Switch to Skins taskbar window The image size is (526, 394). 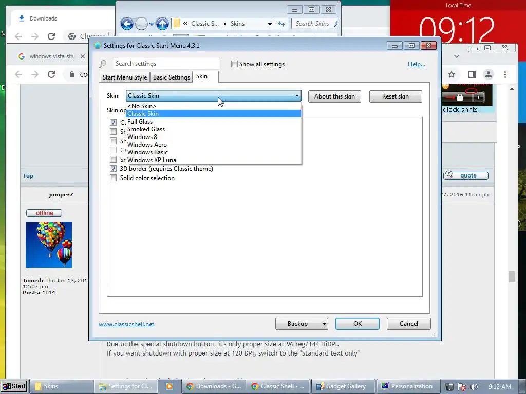click(x=62, y=386)
